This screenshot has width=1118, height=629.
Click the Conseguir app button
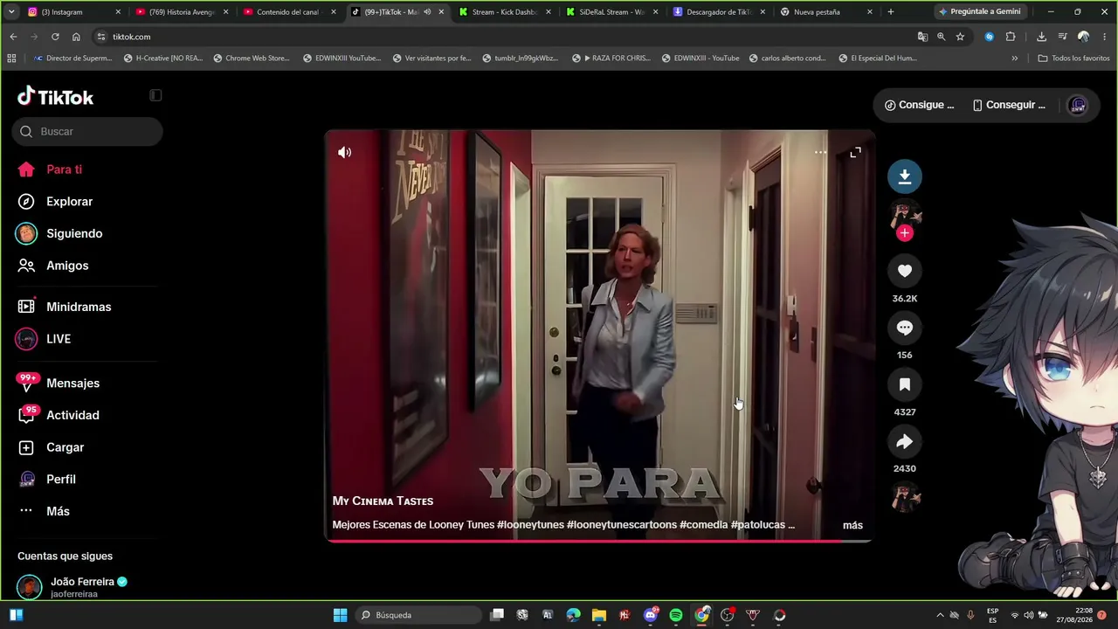click(x=1009, y=105)
